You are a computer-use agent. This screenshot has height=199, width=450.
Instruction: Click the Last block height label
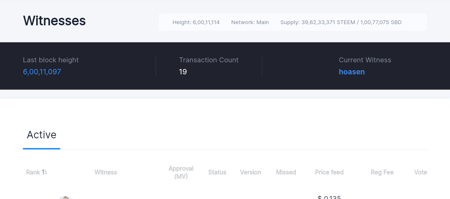[51, 60]
